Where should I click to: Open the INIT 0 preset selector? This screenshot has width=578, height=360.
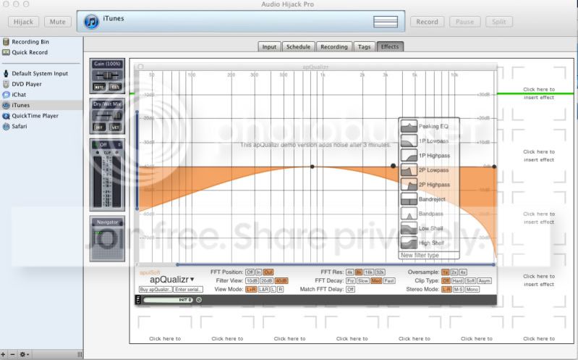point(168,300)
